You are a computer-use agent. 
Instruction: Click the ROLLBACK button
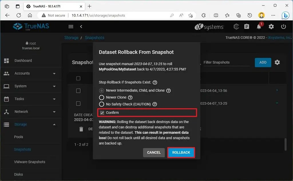[x=181, y=152]
